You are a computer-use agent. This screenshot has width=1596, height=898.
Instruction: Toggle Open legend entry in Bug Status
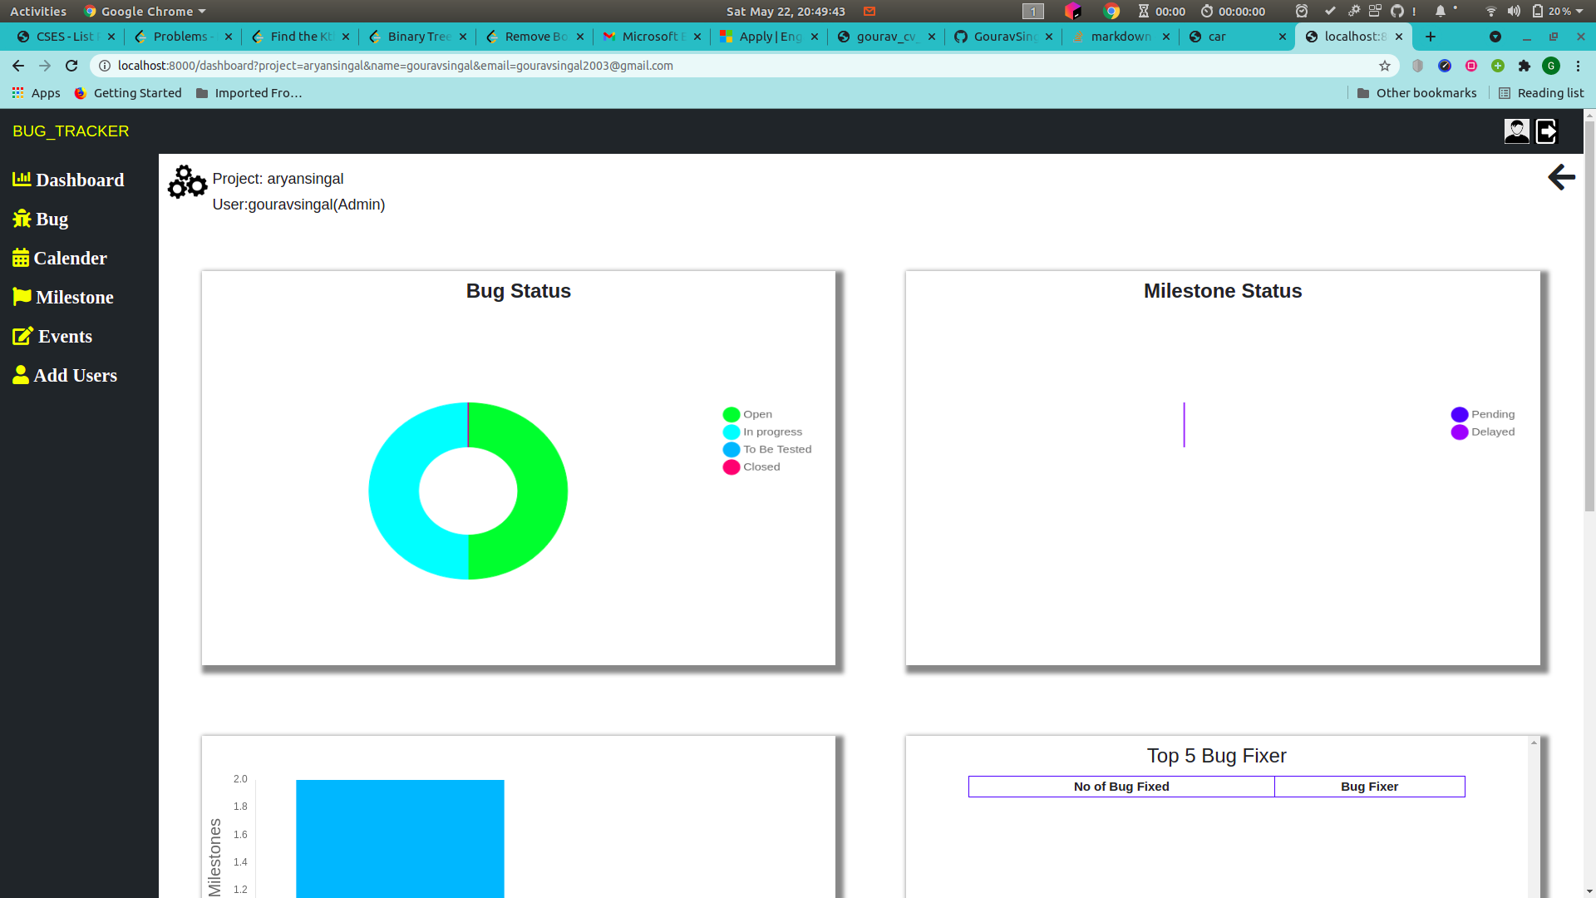point(747,414)
